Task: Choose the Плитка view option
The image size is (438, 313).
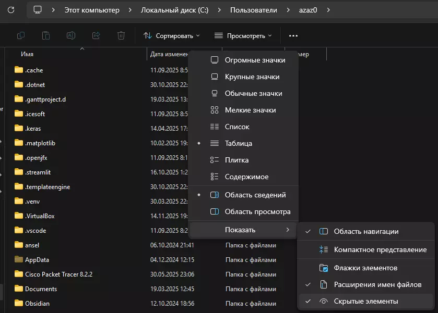Action: pos(236,160)
